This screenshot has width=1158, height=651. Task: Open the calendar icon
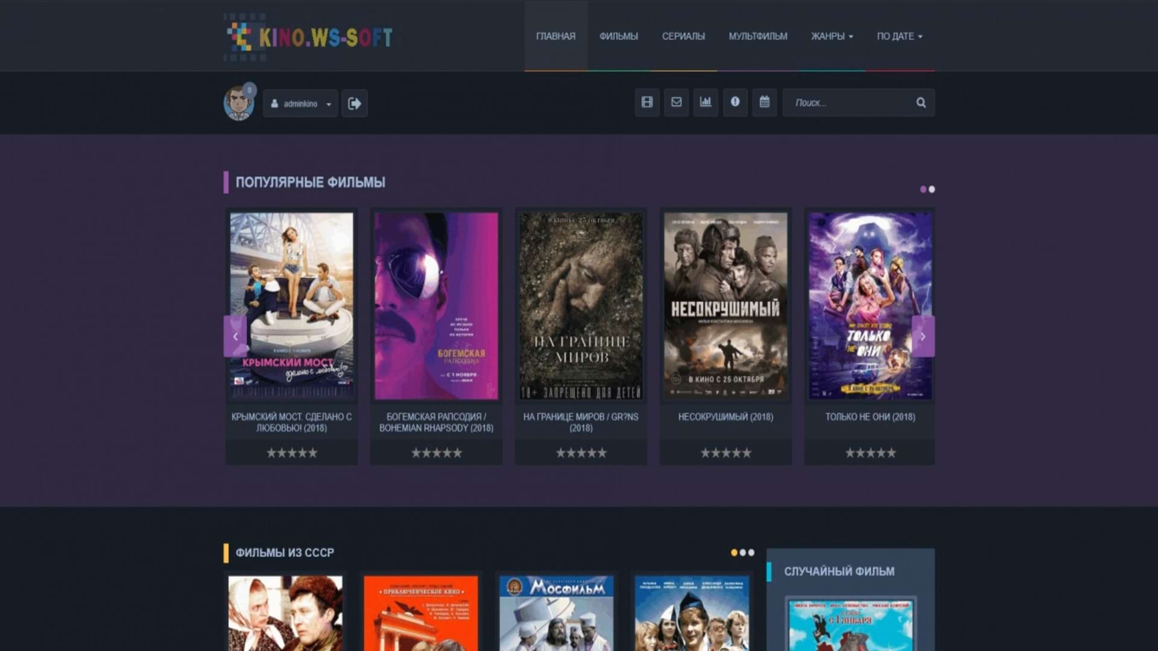[764, 102]
